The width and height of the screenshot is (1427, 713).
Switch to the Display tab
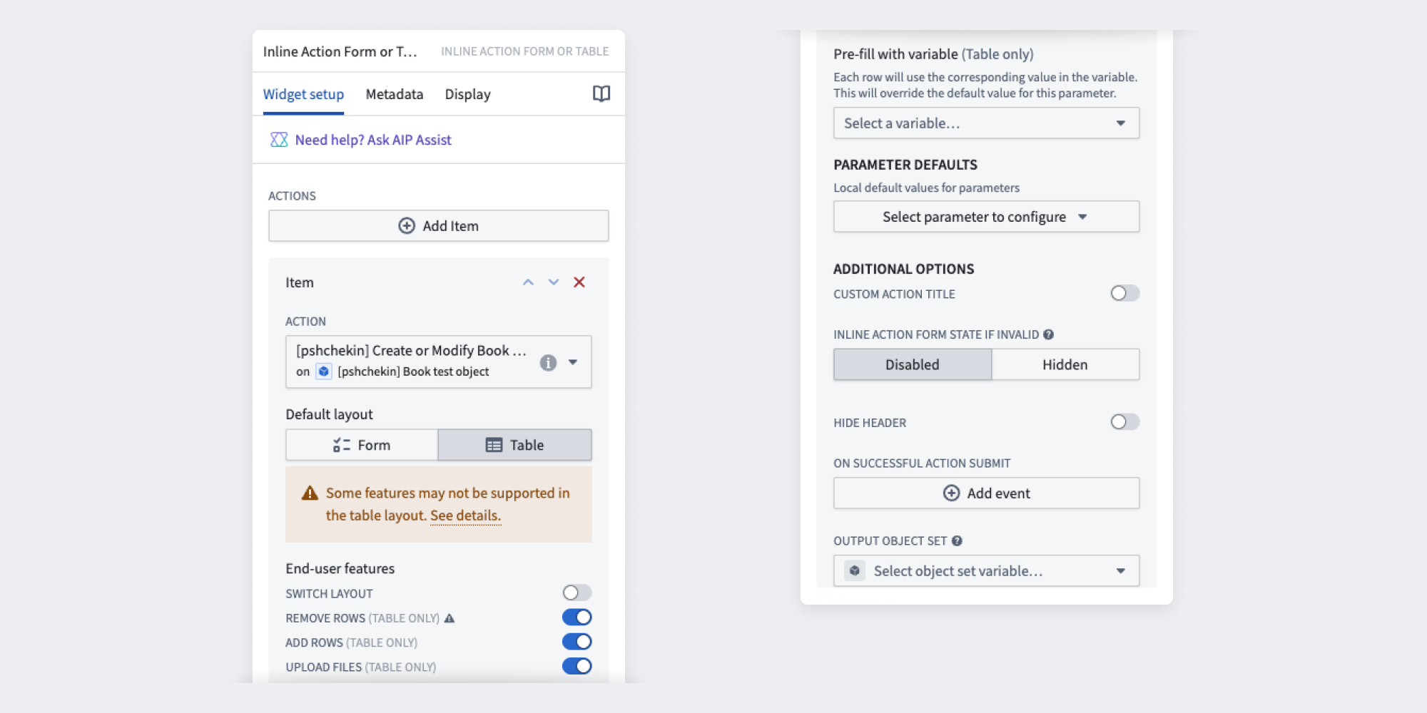(467, 93)
